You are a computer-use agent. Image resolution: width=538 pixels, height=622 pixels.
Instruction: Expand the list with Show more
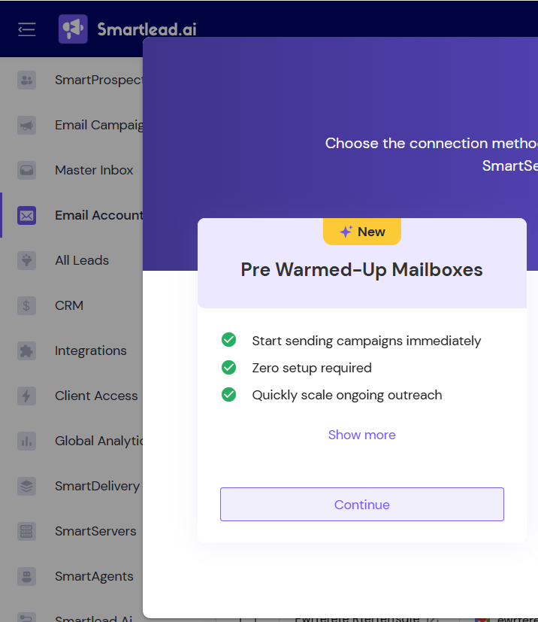pos(361,435)
